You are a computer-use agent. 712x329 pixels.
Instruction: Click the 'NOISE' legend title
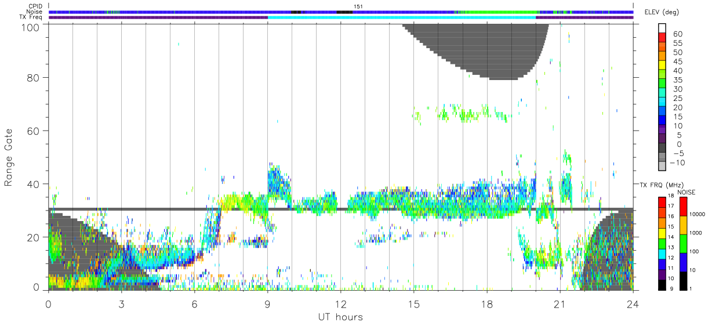tap(686, 191)
